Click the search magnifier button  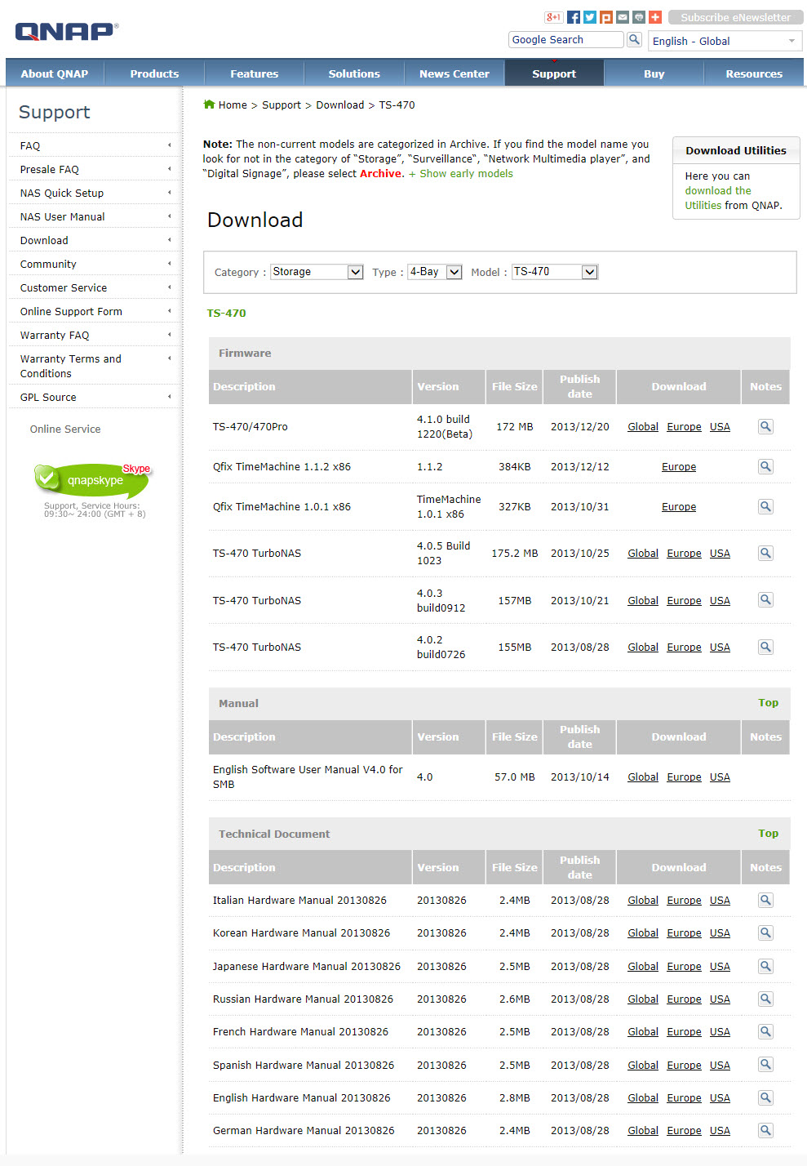coord(634,39)
